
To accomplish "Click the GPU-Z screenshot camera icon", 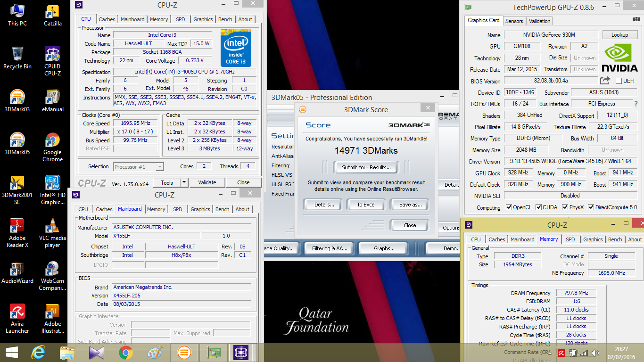I will tap(636, 19).
